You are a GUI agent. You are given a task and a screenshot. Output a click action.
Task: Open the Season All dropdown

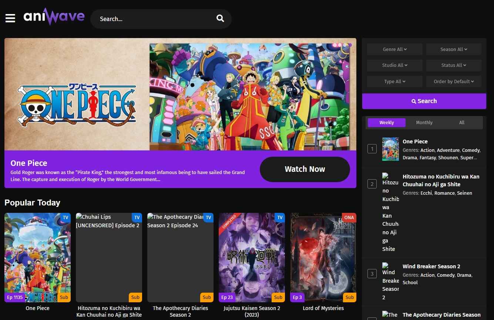coord(454,49)
